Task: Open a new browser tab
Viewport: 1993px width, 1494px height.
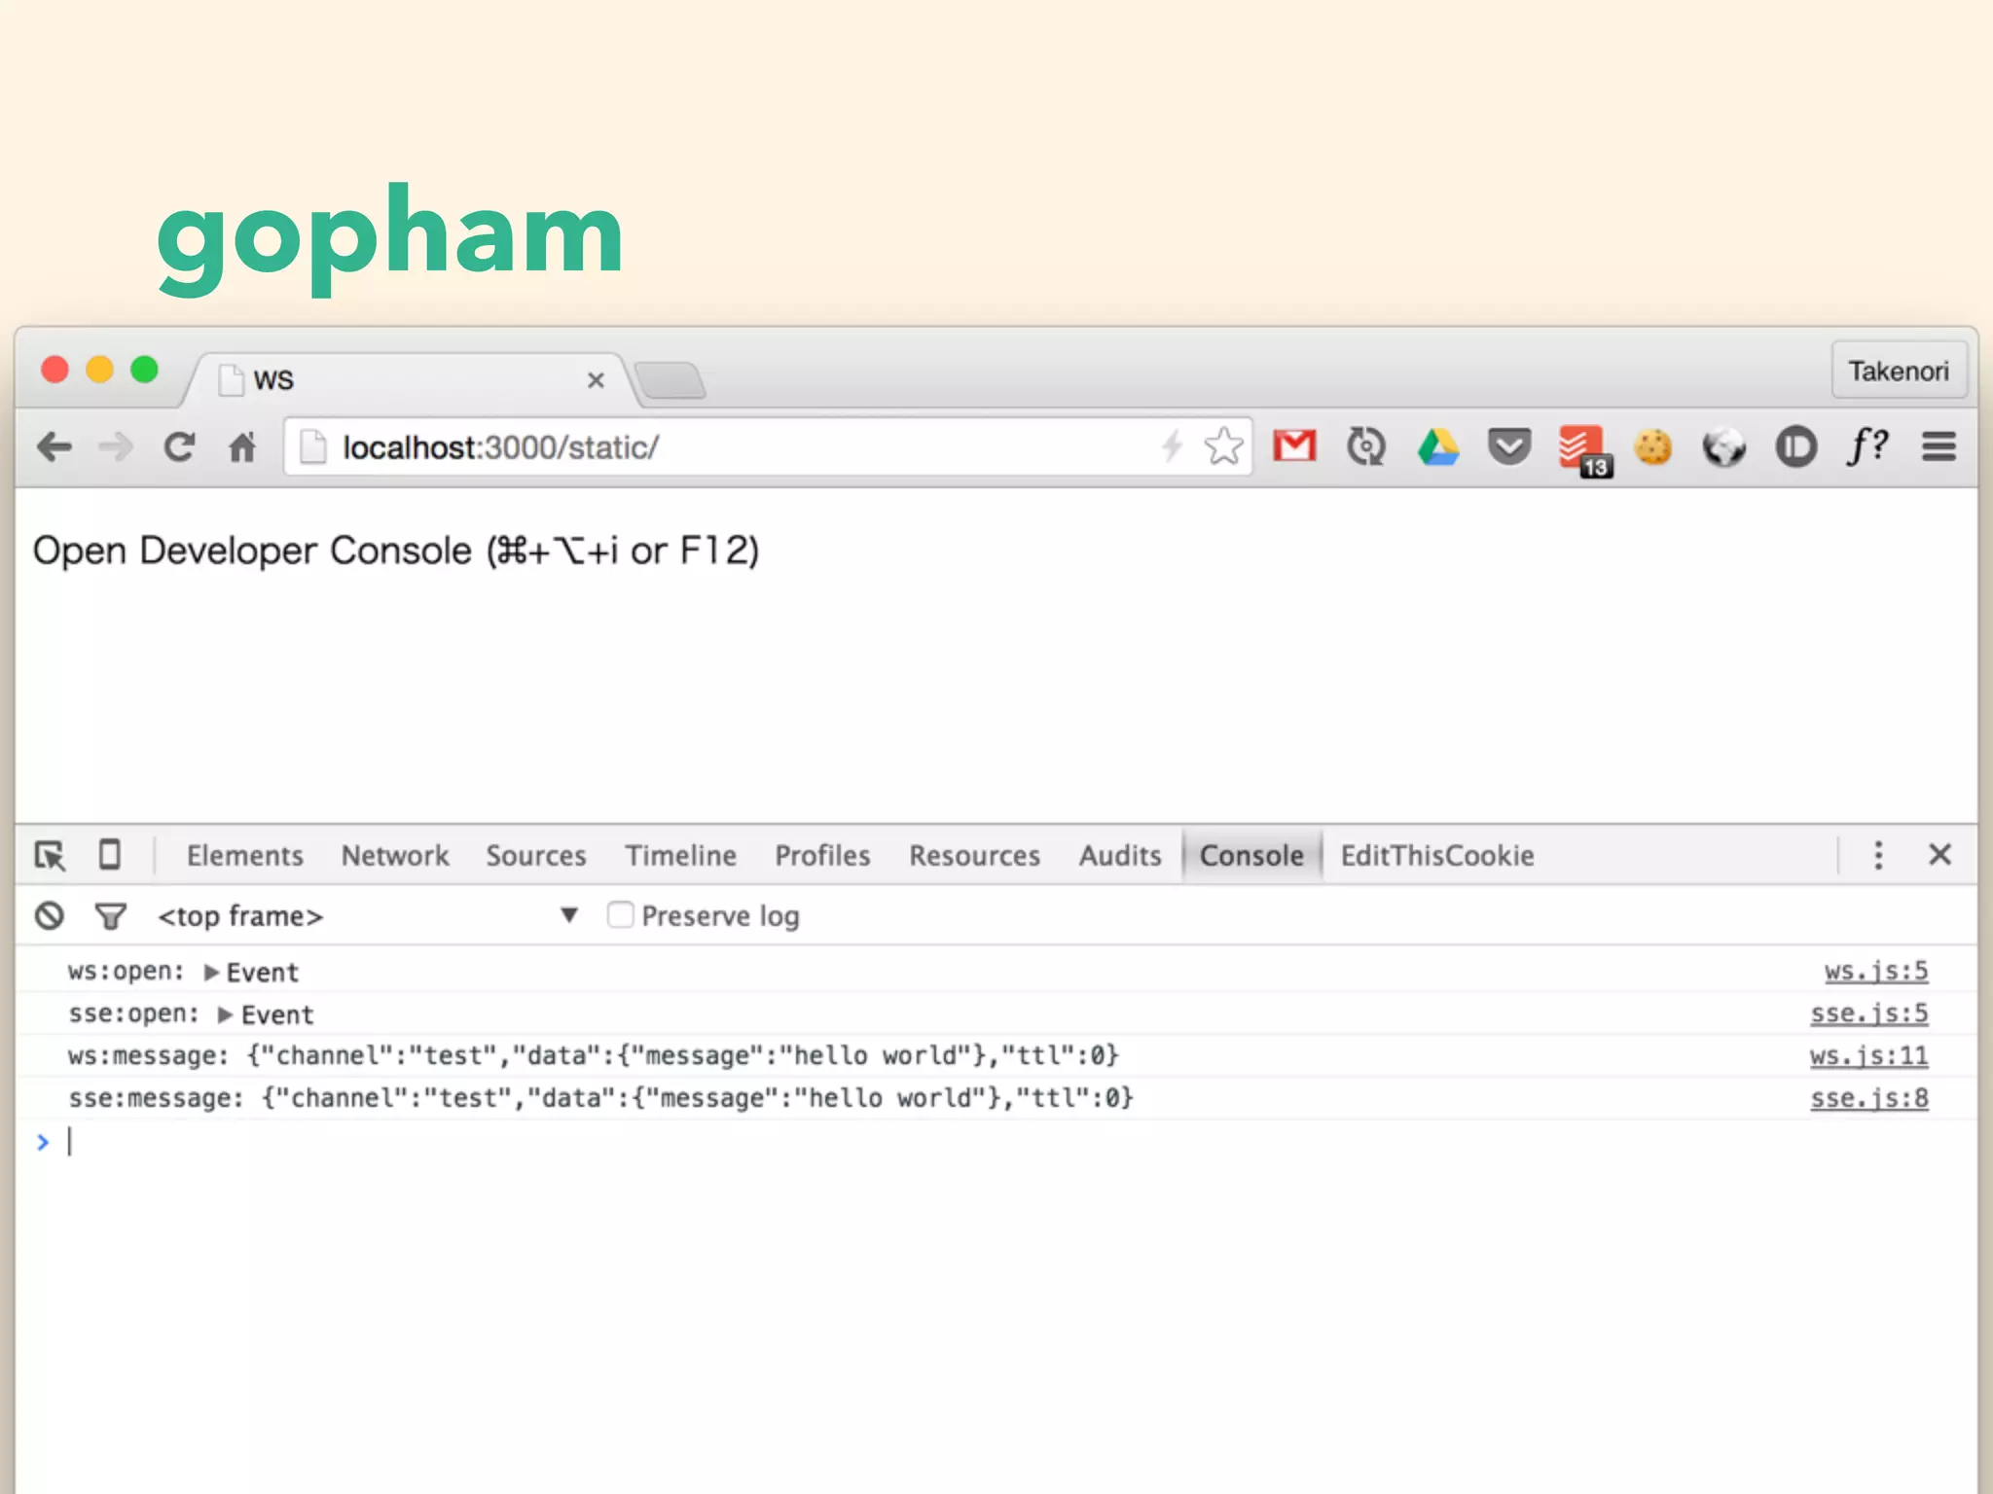Action: [x=670, y=380]
